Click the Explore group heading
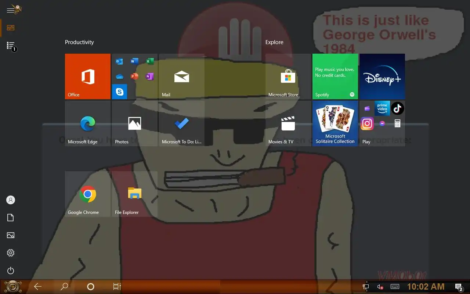 pos(274,42)
